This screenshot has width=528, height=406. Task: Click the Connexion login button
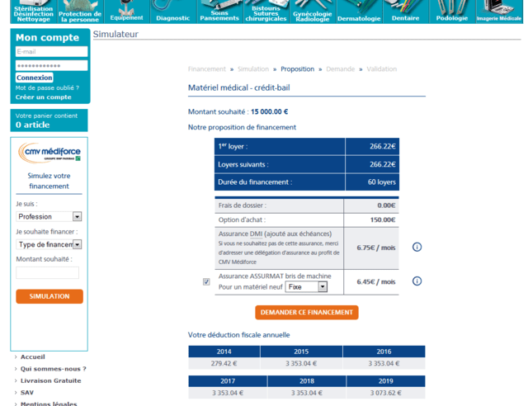(35, 78)
